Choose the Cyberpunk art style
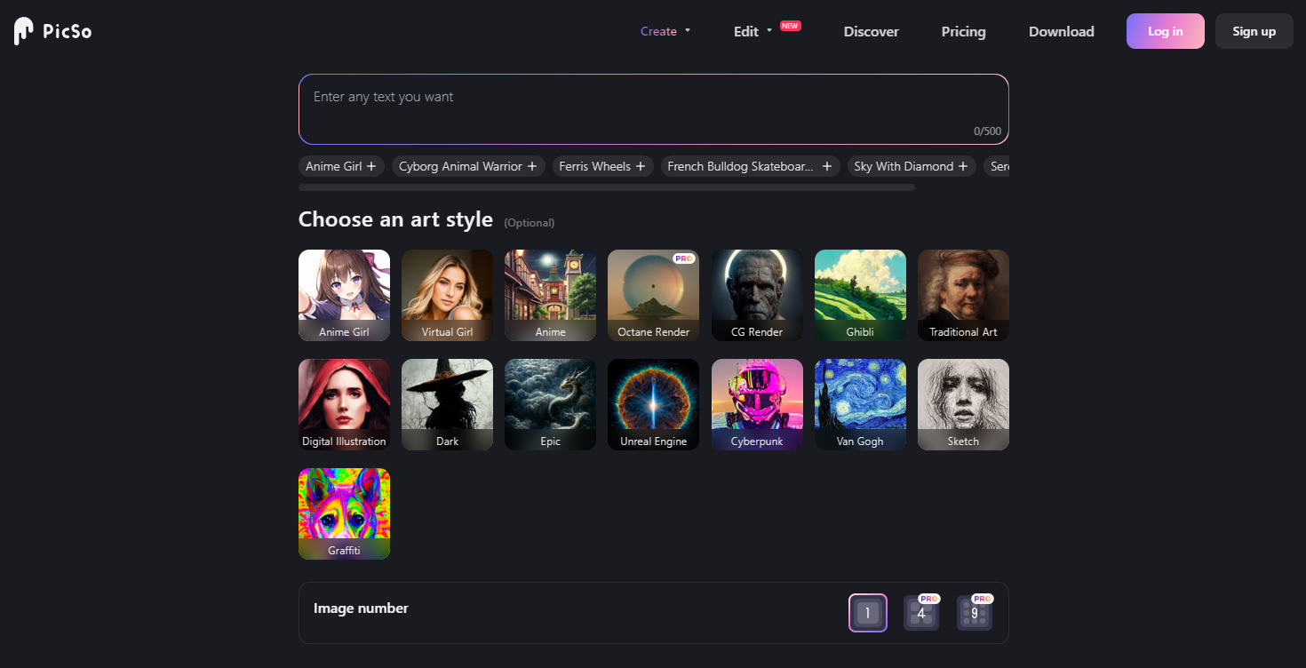 click(757, 404)
